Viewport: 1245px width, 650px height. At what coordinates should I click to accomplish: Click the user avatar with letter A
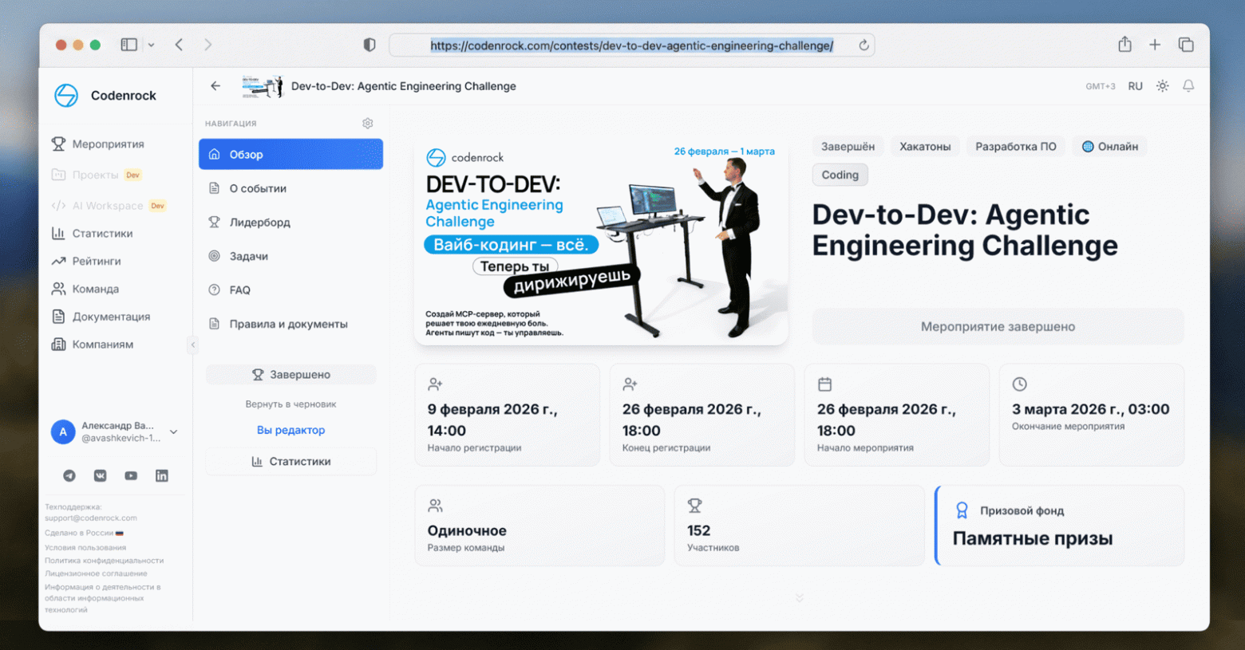tap(63, 431)
